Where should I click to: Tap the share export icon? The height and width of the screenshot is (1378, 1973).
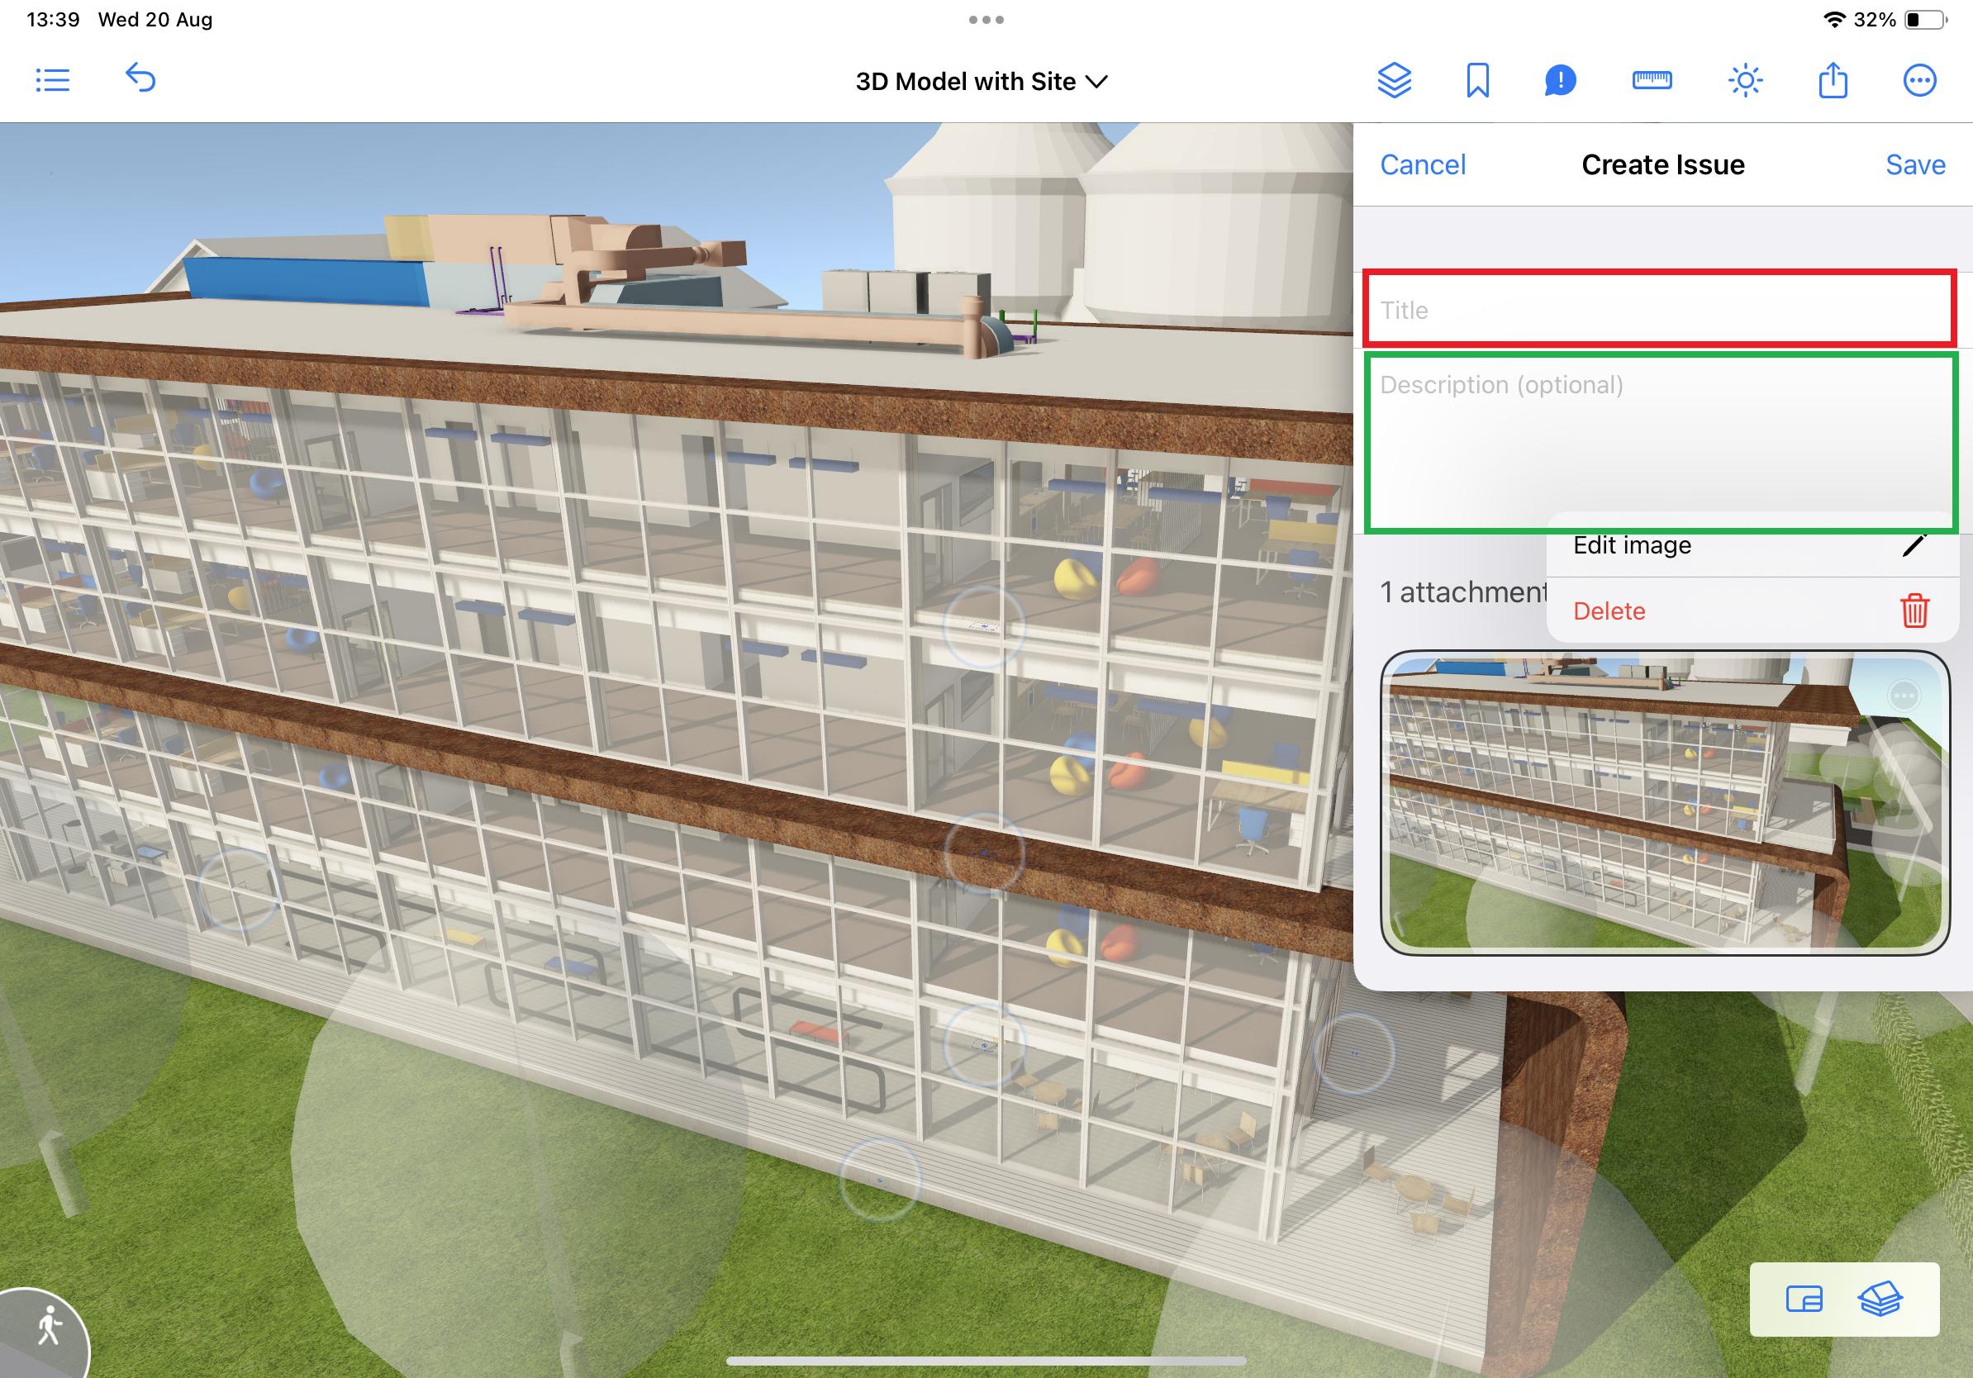[x=1832, y=81]
